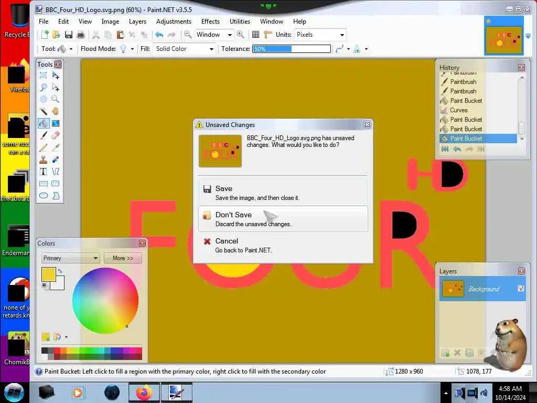Open the Primary color selector dropdown

71,258
